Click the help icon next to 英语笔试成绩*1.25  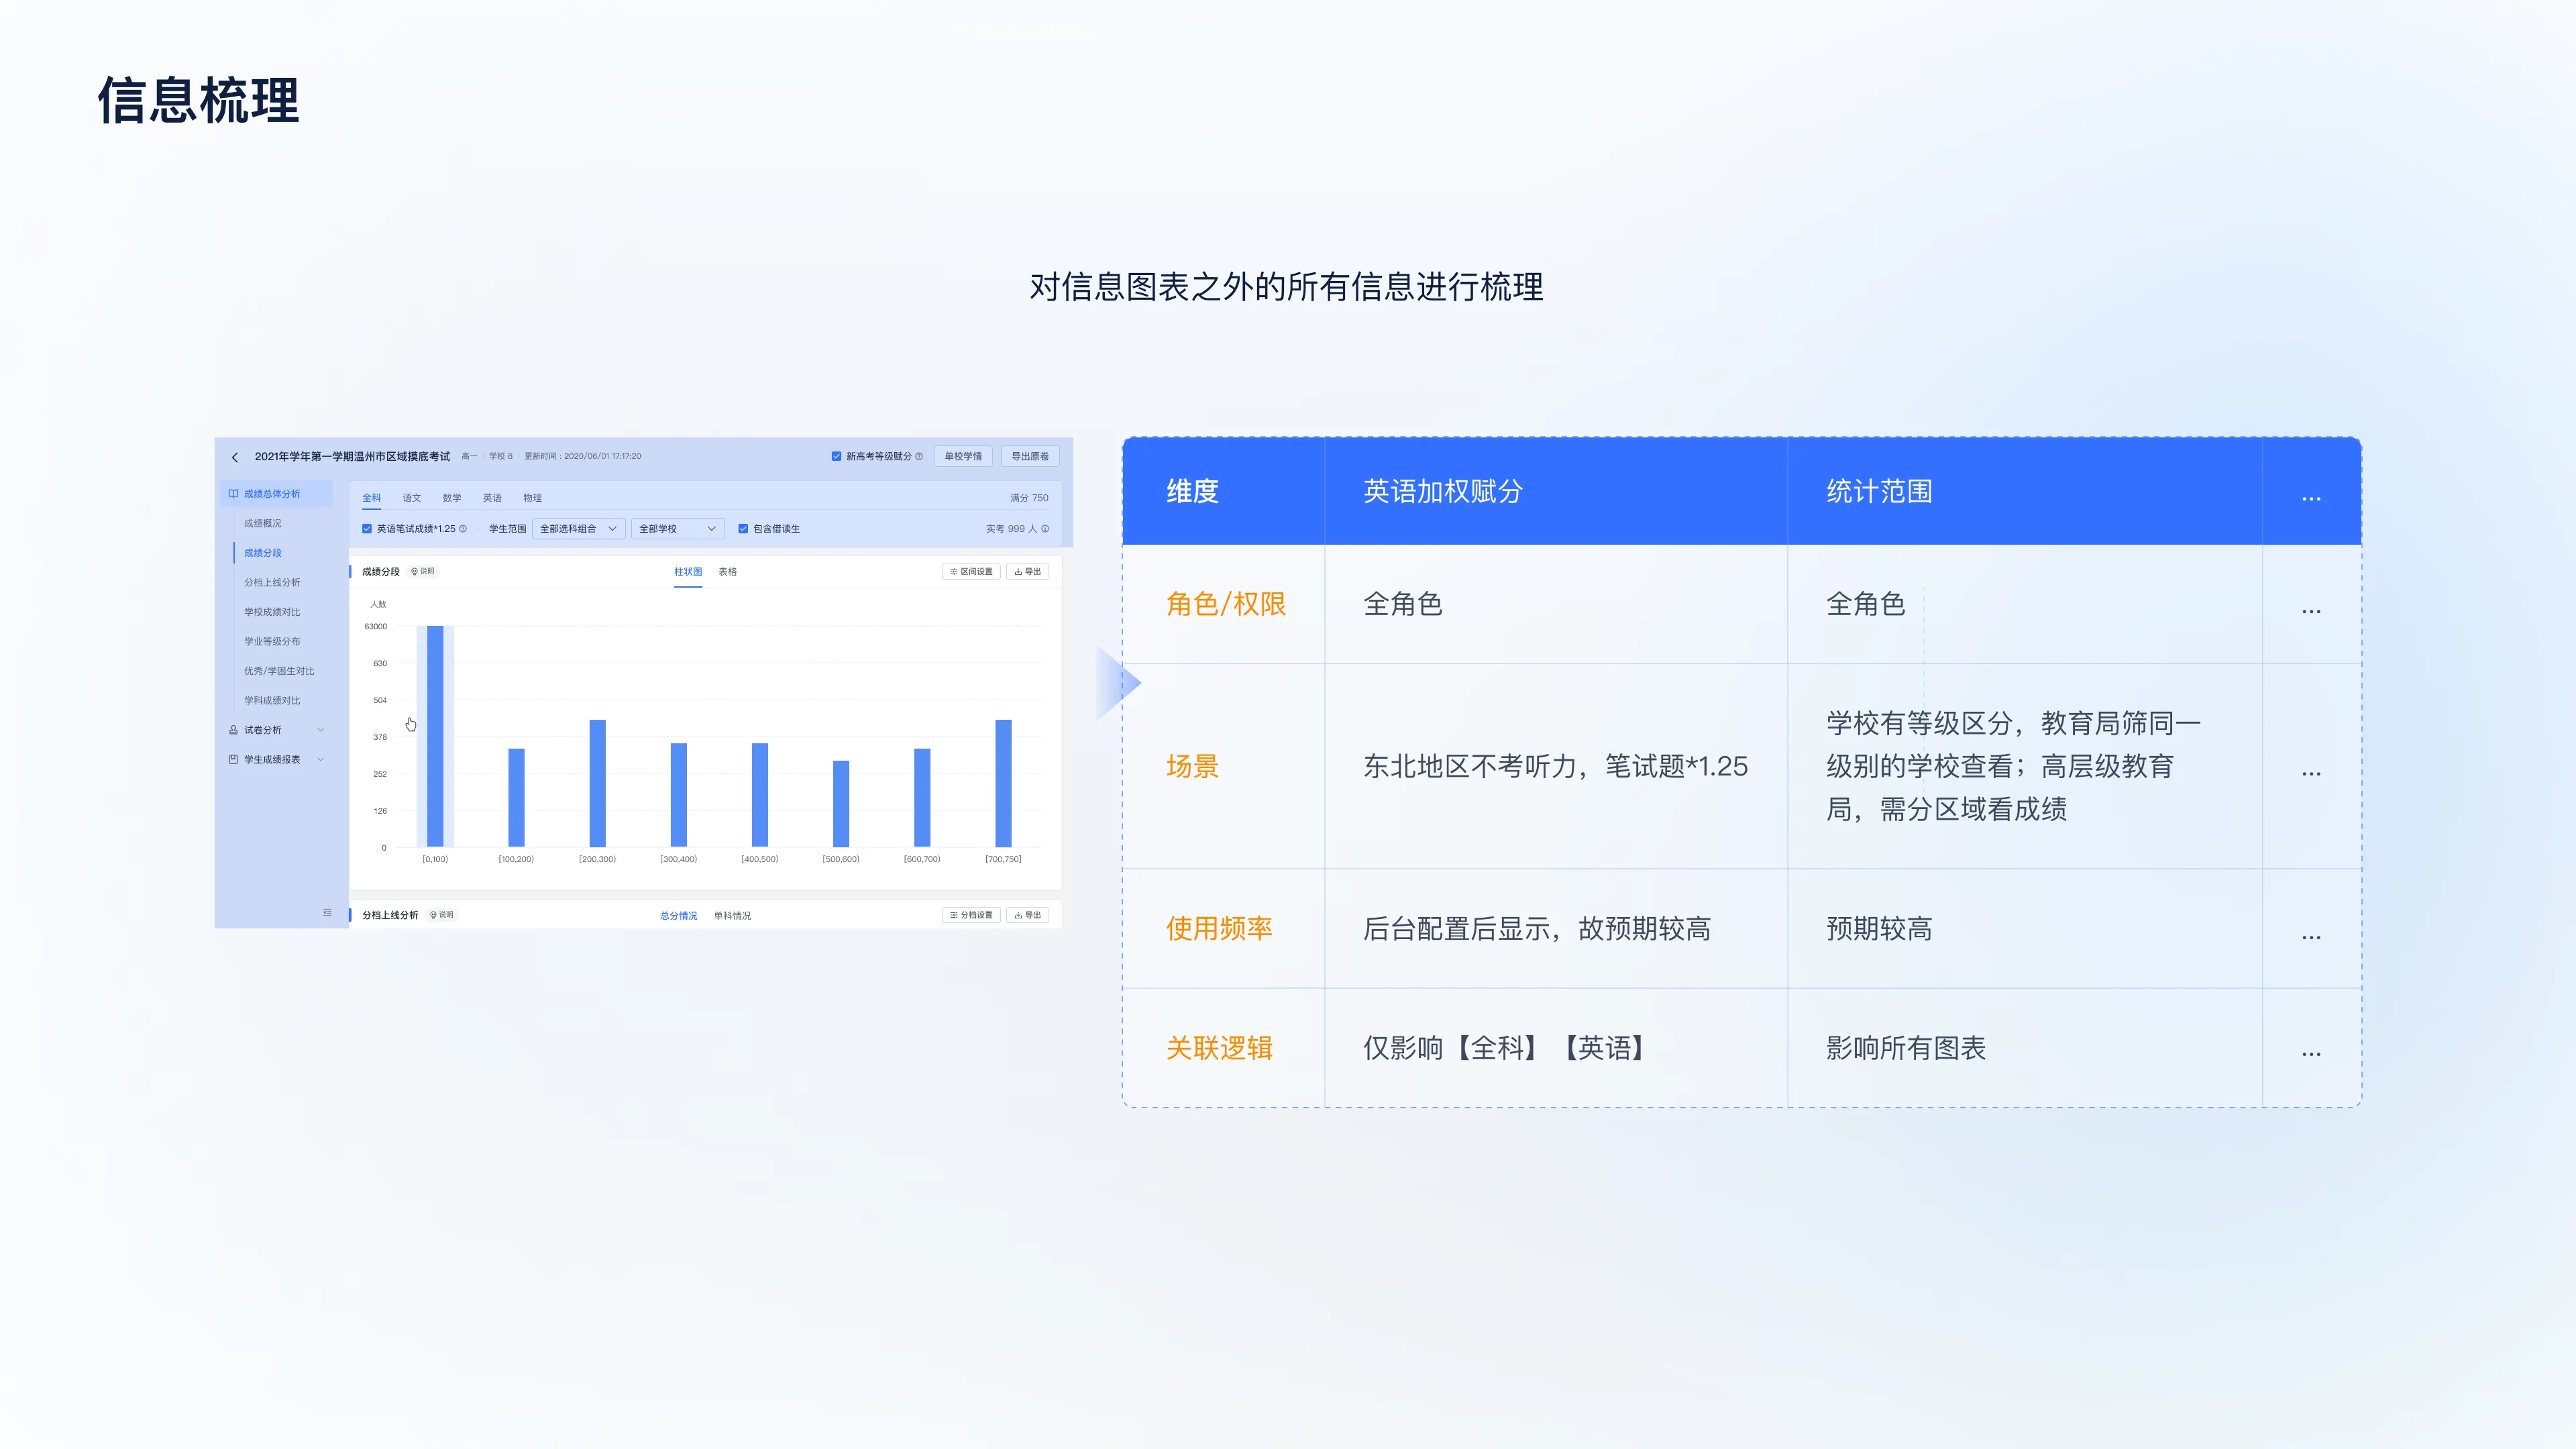[463, 528]
